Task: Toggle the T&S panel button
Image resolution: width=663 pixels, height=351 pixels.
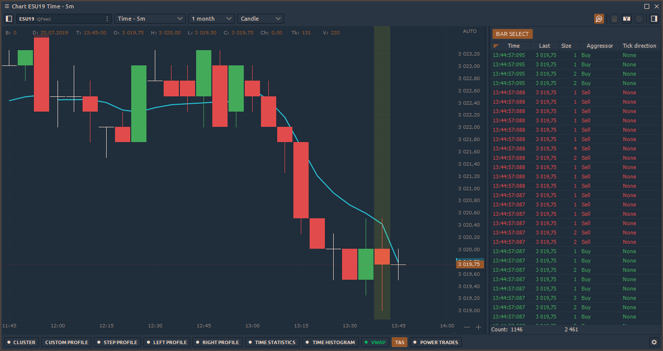Action: pyautogui.click(x=400, y=342)
